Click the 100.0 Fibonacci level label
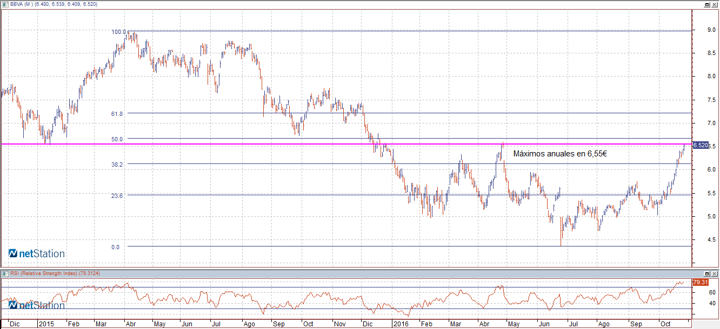The image size is (720, 329). pyautogui.click(x=118, y=32)
